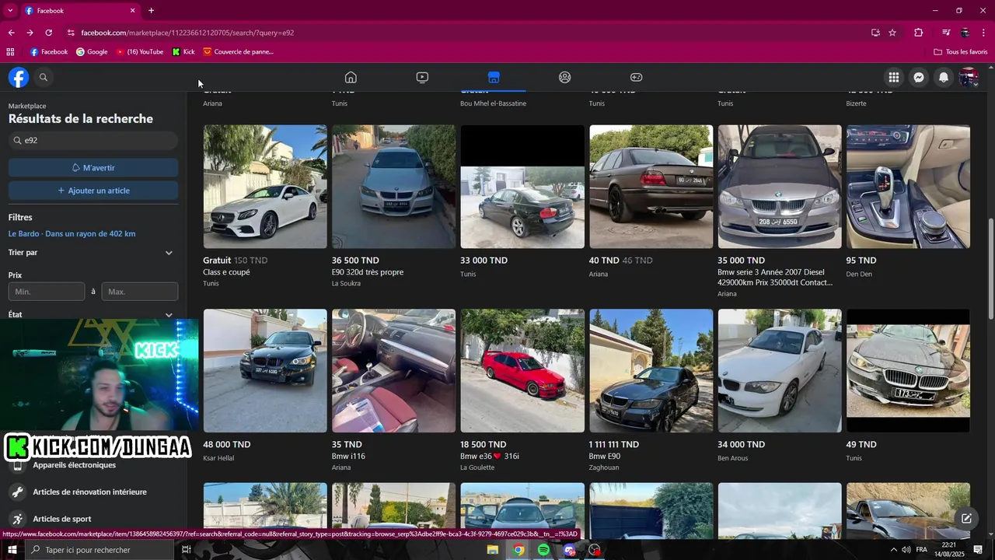Viewport: 995px width, 560px height.
Task: Bookmark this page with star icon
Action: [892, 33]
